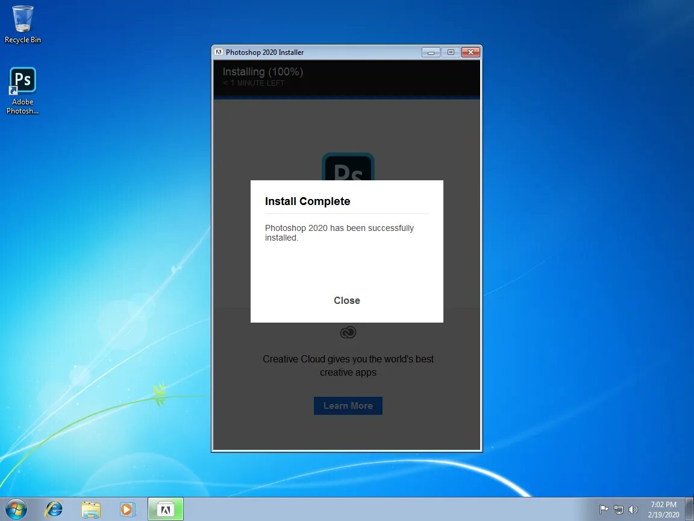The height and width of the screenshot is (521, 694).
Task: Open Windows Explorer folder on taskbar
Action: pos(91,510)
